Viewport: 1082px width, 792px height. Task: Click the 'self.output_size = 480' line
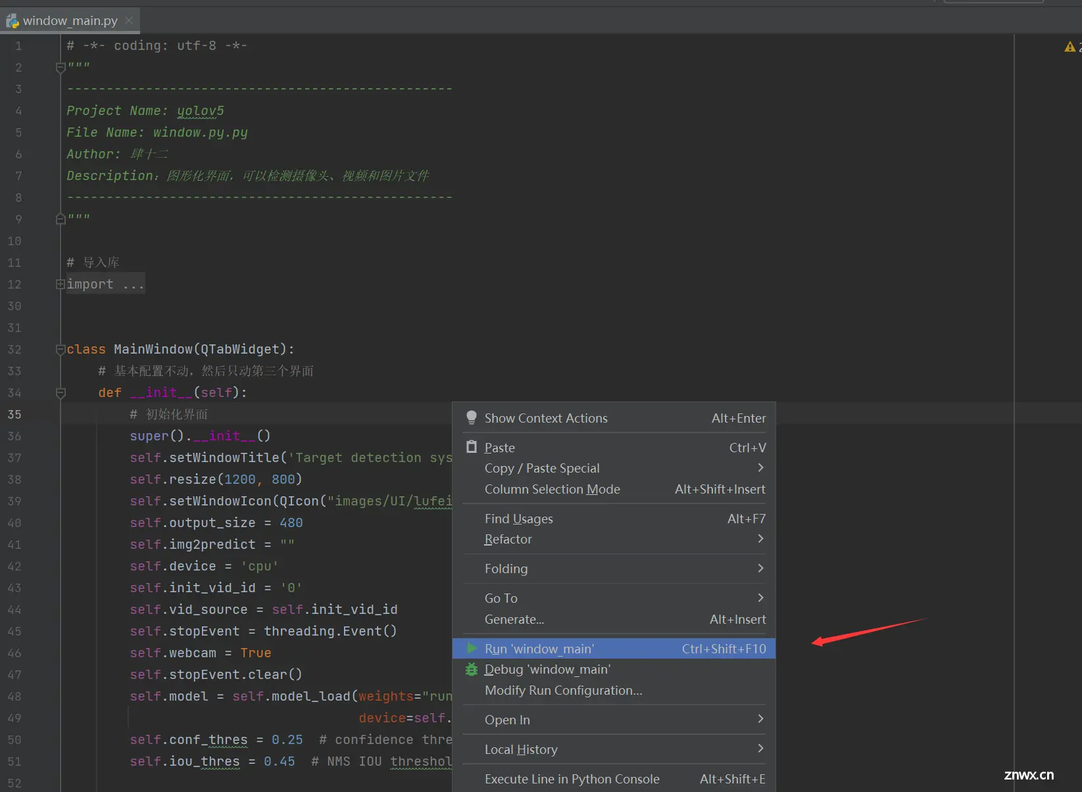(216, 523)
